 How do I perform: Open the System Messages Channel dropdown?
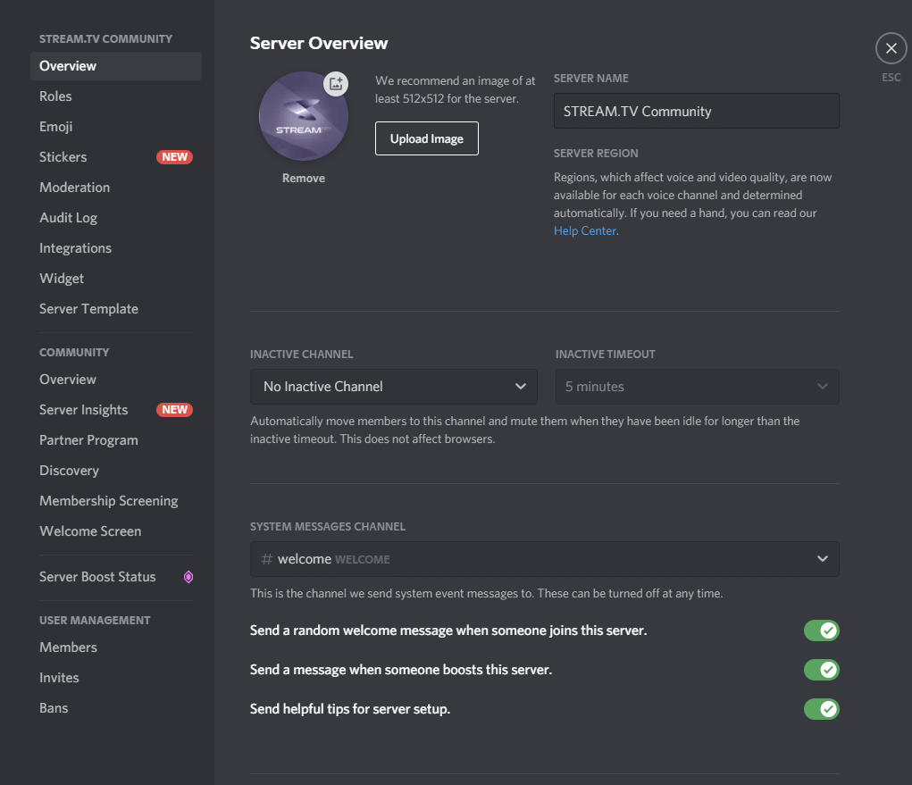coord(544,559)
